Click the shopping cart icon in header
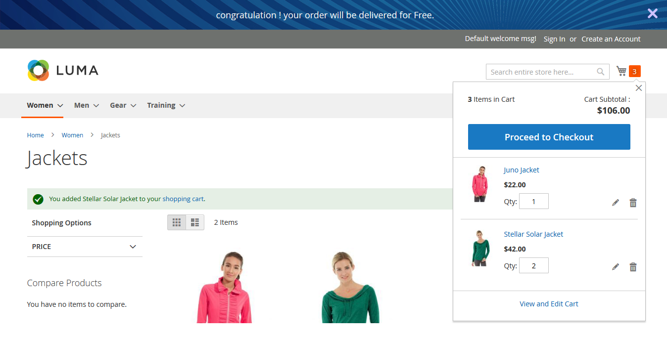The image size is (667, 338). [x=622, y=71]
